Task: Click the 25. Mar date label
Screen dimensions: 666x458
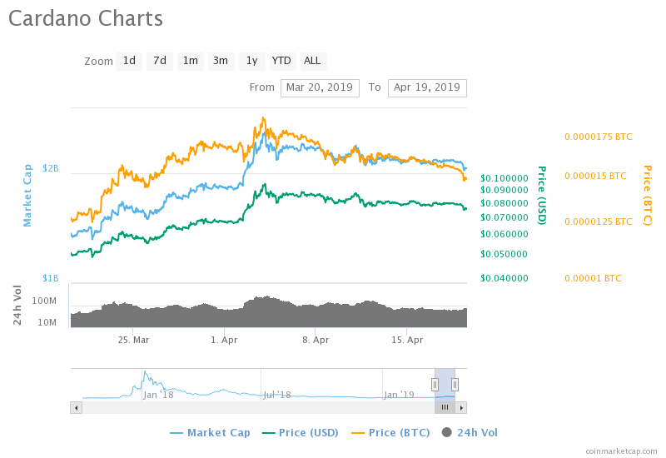Action: pos(133,340)
